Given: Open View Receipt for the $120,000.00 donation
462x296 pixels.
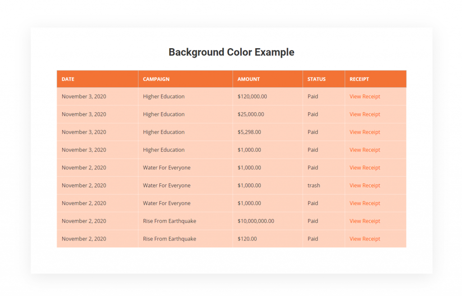Looking at the screenshot, I should pos(365,96).
